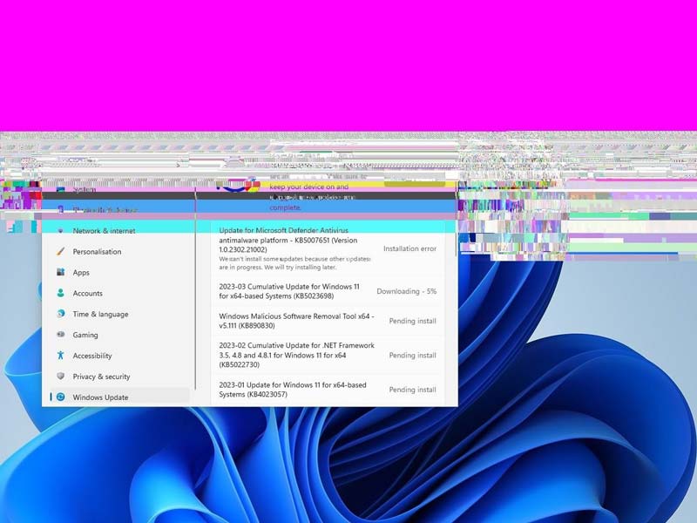Screen dimensions: 697x523
Task: Click the .NET Framework update pending install
Action: point(296,355)
